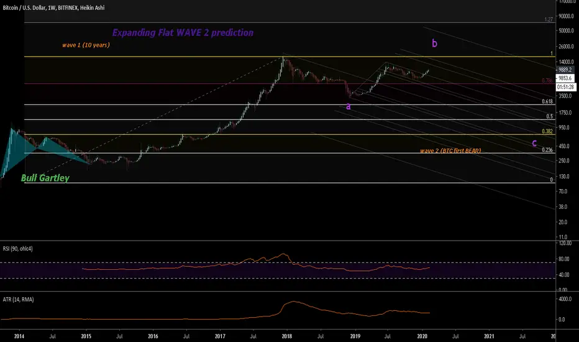Select the wave 2 (BTC first BEAR) label
This screenshot has width=579, height=342.
[450, 151]
